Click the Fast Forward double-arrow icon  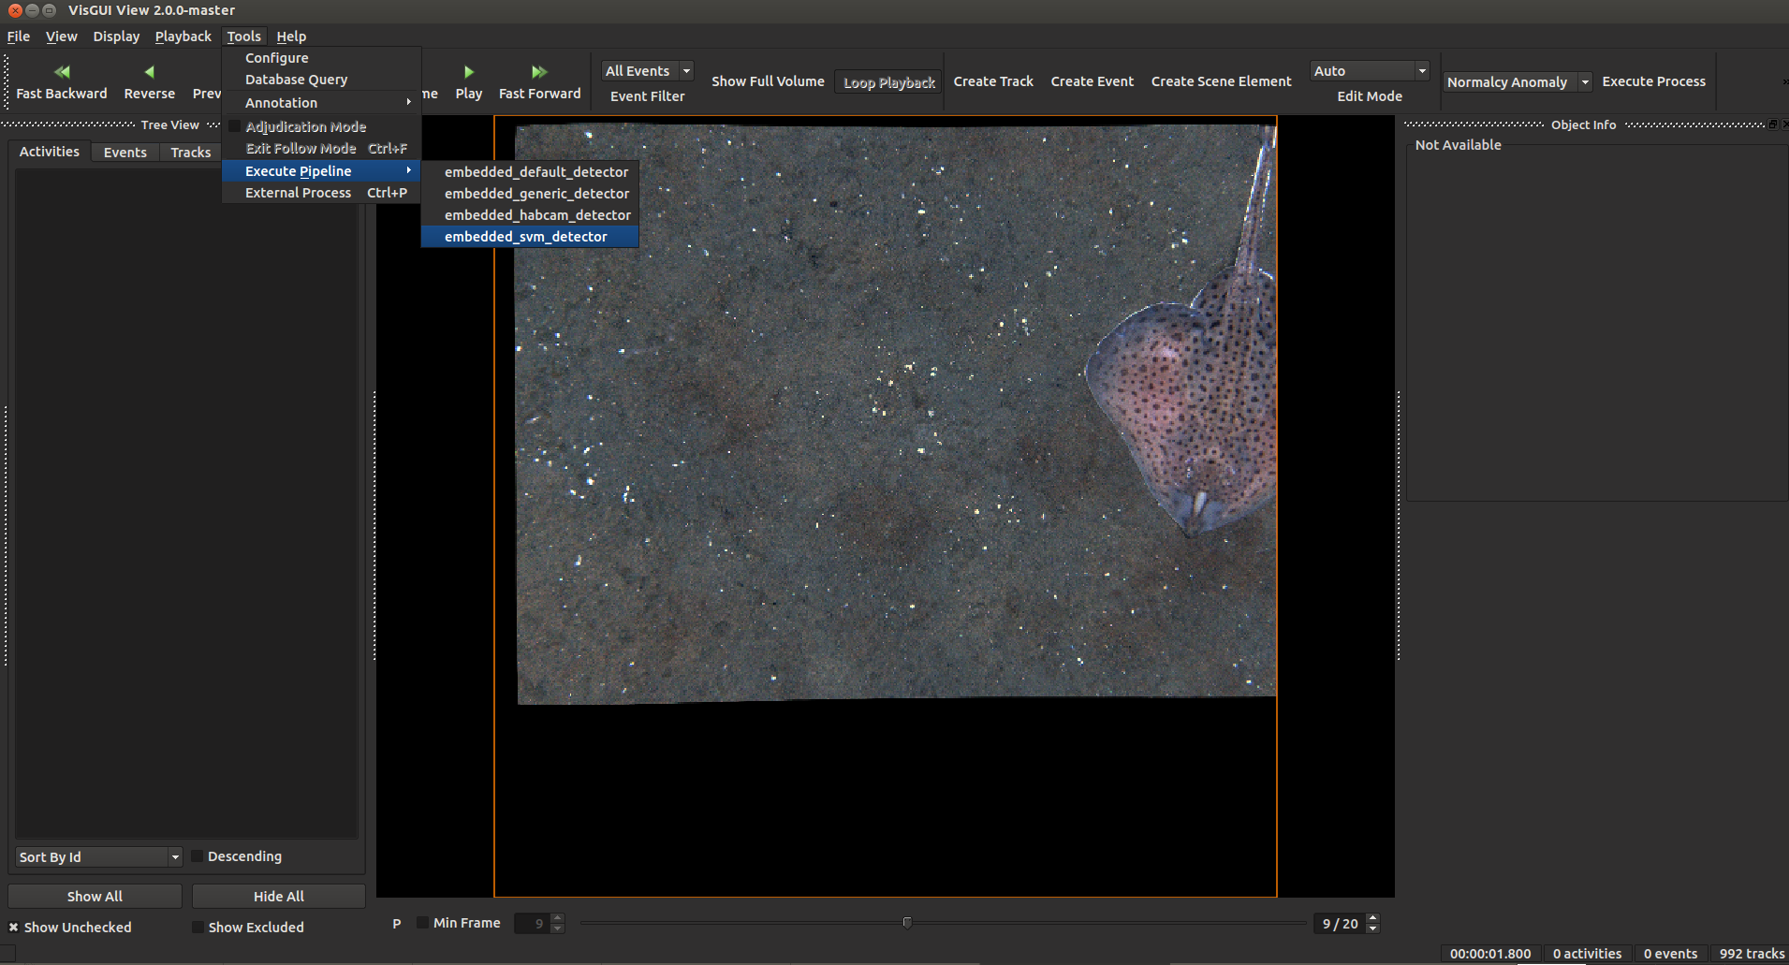click(539, 71)
